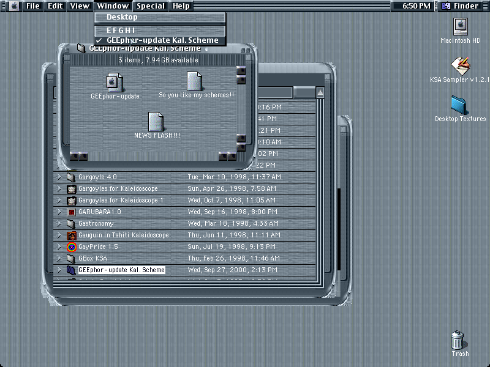Open the Apple menu icon
The width and height of the screenshot is (490, 367).
point(13,6)
